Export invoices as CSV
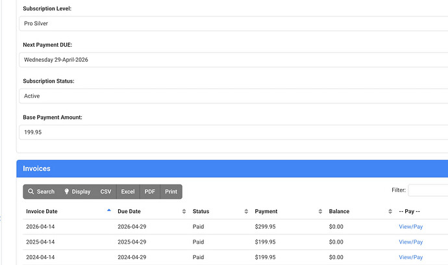 pos(106,192)
